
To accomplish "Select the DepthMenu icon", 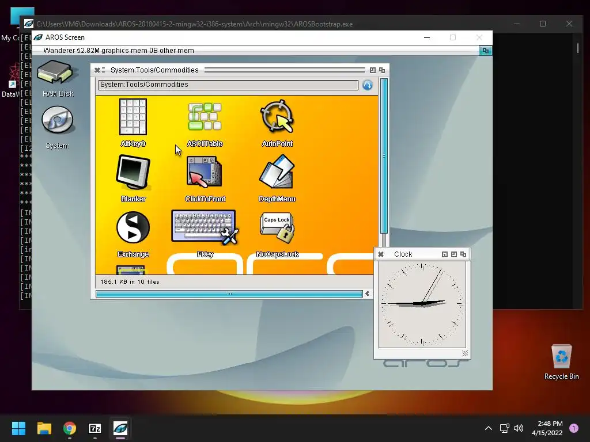I will 277,172.
